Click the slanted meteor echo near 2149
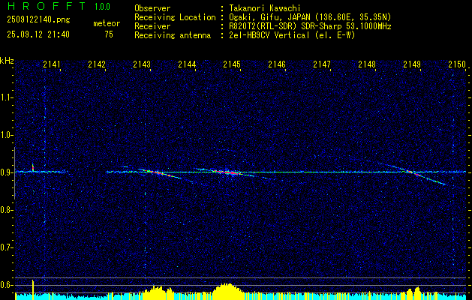The width and height of the screenshot is (472, 300). click(x=417, y=174)
